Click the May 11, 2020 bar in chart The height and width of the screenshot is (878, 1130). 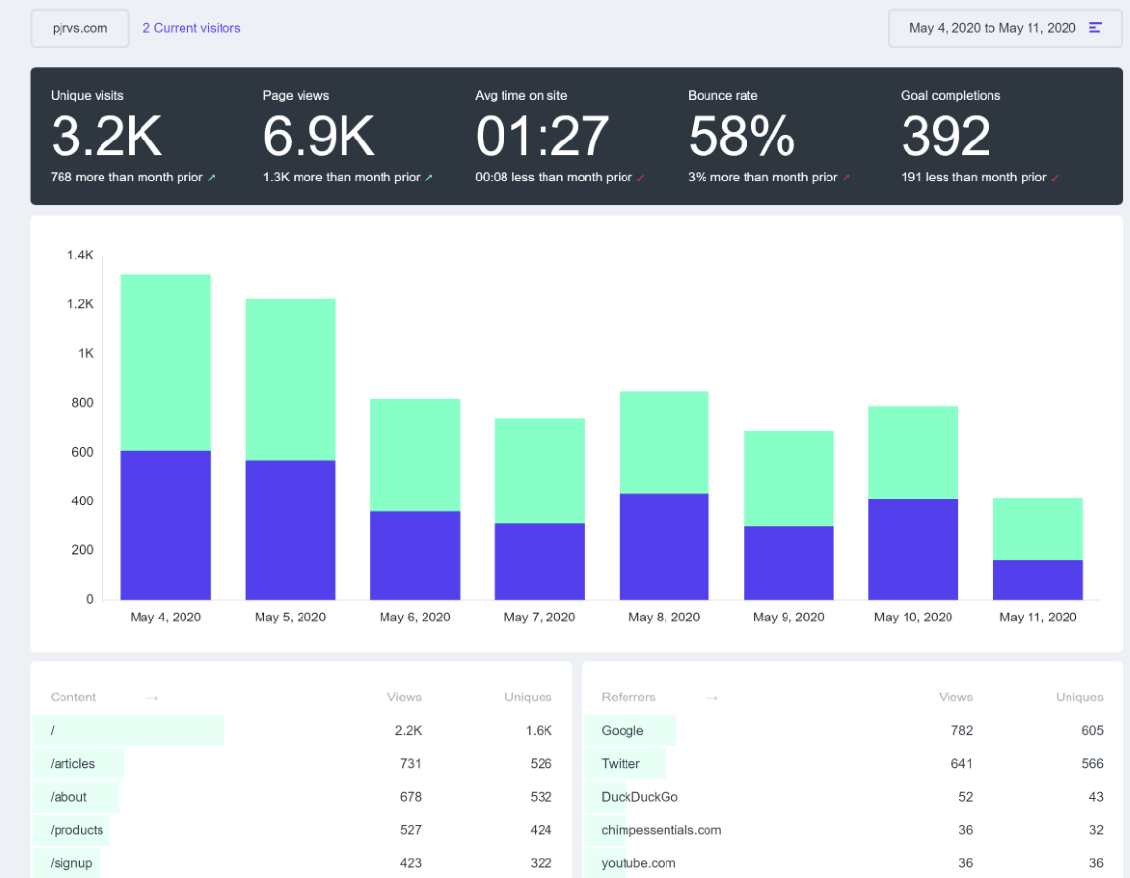pyautogui.click(x=1038, y=548)
